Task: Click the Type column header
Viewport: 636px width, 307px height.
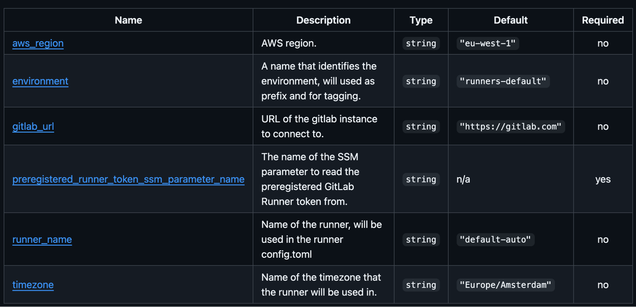Action: pyautogui.click(x=421, y=20)
